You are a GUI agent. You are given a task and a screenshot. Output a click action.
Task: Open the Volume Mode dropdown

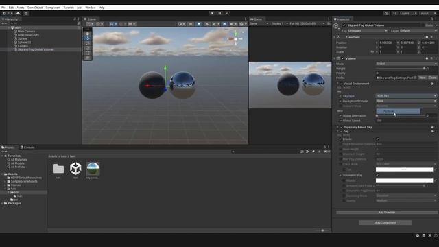[x=406, y=64]
